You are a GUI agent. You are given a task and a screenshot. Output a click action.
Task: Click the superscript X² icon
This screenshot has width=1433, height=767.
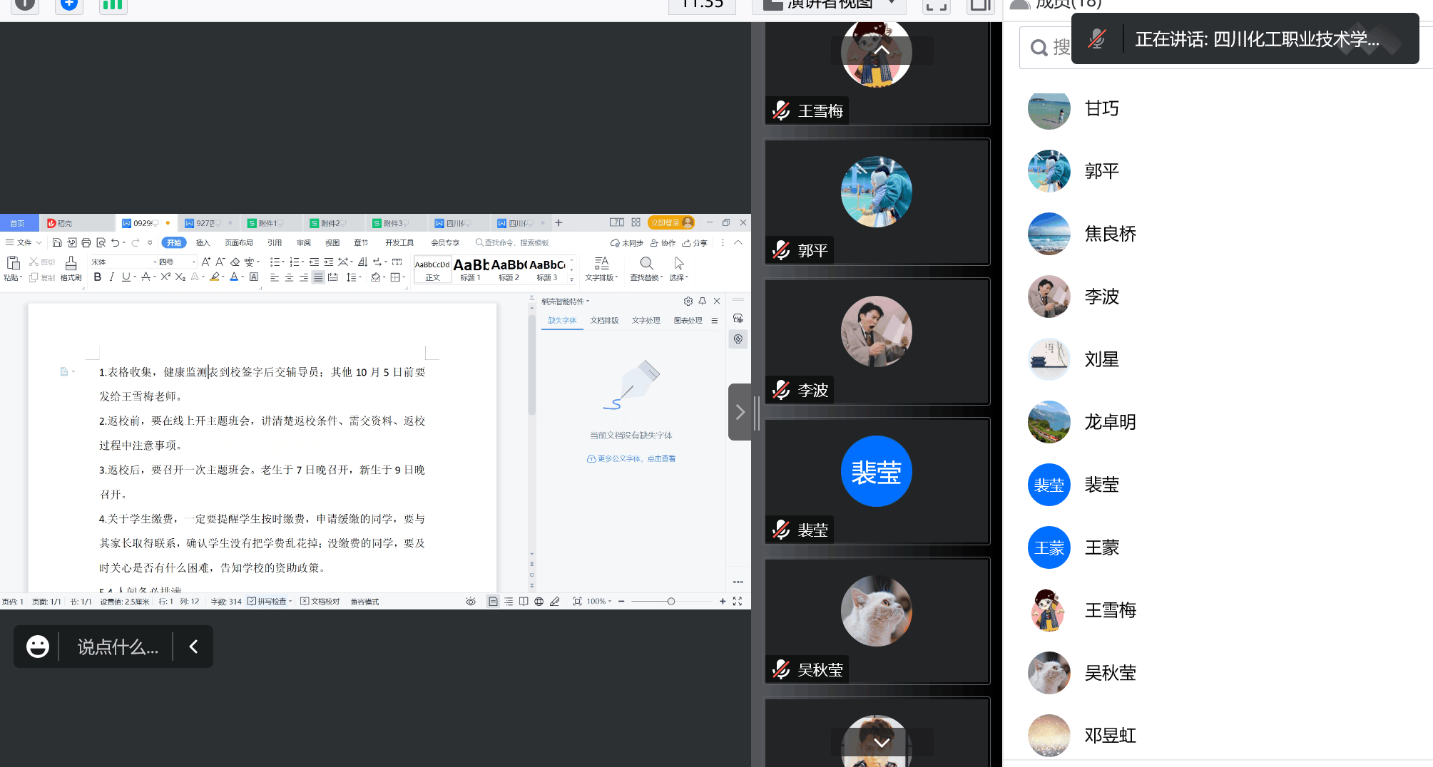click(x=165, y=277)
